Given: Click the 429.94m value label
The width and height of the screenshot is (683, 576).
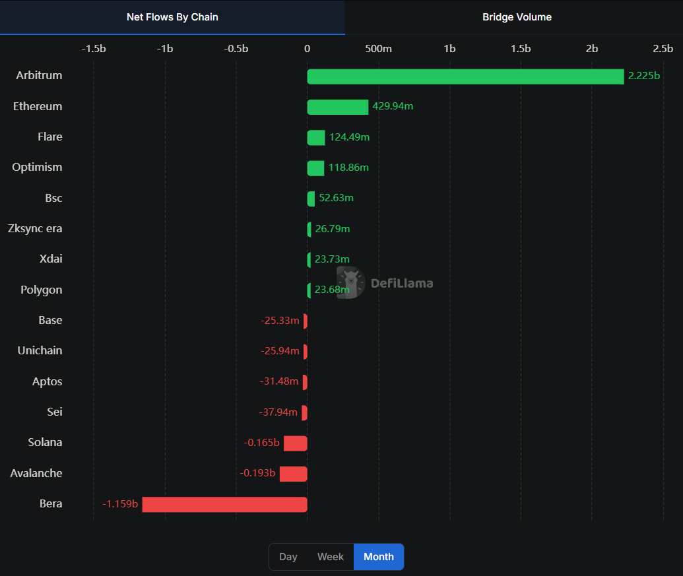Looking at the screenshot, I should click(393, 106).
